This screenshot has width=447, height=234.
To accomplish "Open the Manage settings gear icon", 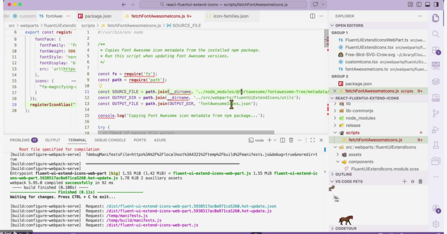I will [x=435, y=224].
